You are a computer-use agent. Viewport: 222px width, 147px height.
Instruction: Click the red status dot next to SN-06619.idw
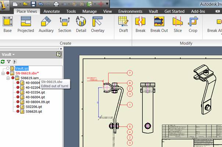click(x=8, y=73)
